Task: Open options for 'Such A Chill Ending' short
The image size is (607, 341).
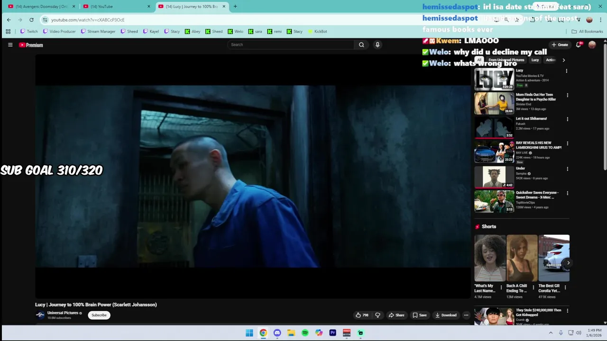Action: (x=533, y=287)
